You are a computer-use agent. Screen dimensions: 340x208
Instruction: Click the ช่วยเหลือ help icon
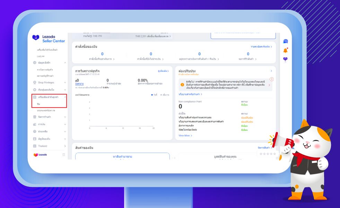click(x=34, y=132)
